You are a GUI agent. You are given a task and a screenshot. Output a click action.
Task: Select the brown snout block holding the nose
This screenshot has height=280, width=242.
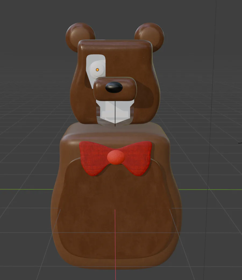point(115,89)
